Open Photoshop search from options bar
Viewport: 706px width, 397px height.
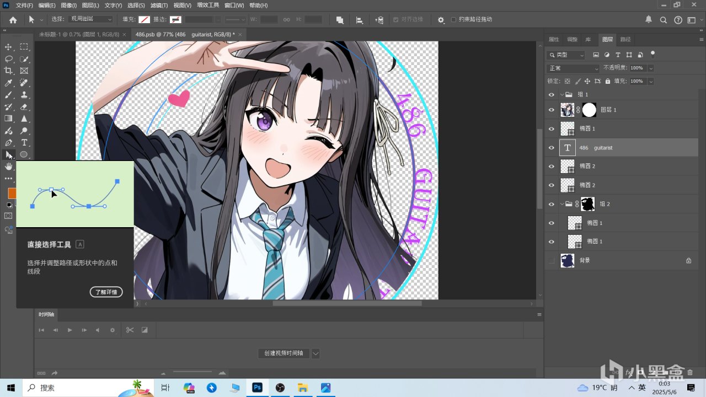[664, 20]
